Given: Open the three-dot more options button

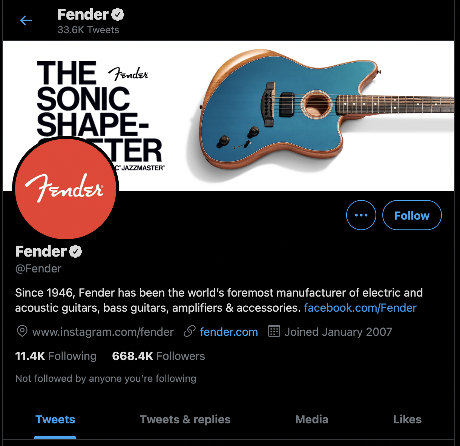Looking at the screenshot, I should tap(361, 215).
